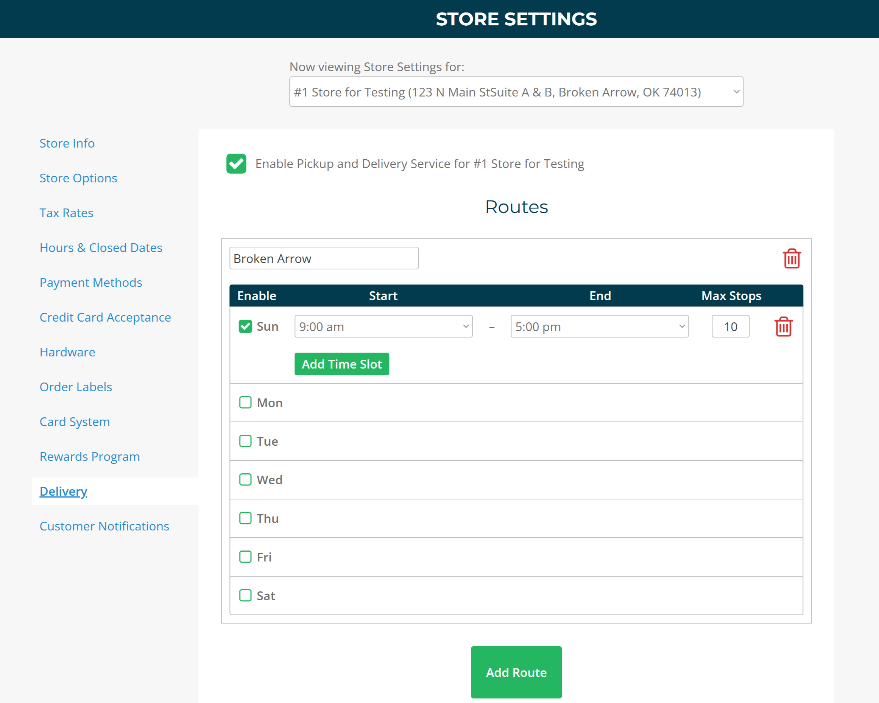Check the Fri delivery day checkbox

tap(245, 557)
